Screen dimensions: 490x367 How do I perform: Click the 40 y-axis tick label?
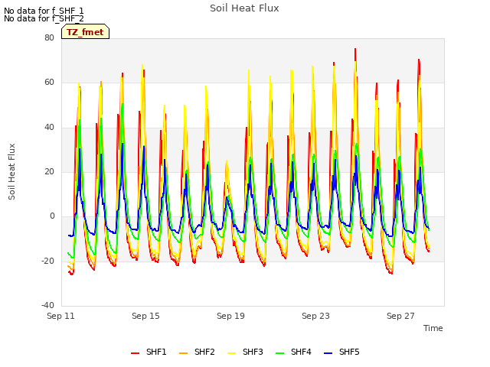[x=49, y=127]
